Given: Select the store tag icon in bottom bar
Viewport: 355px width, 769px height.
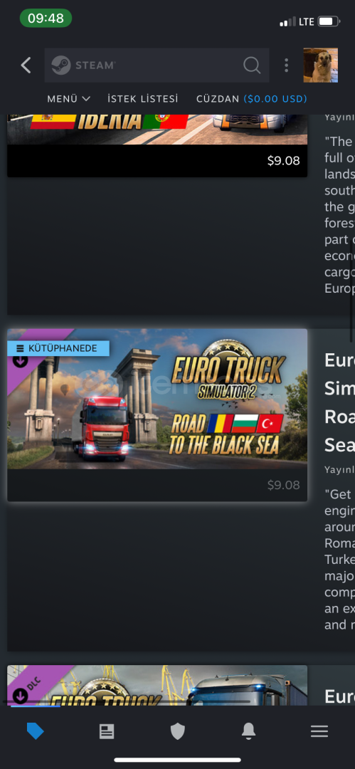Looking at the screenshot, I should pyautogui.click(x=36, y=731).
